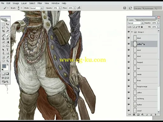Open the Tool Presets tab
The height and width of the screenshot is (122, 163).
point(149,9)
